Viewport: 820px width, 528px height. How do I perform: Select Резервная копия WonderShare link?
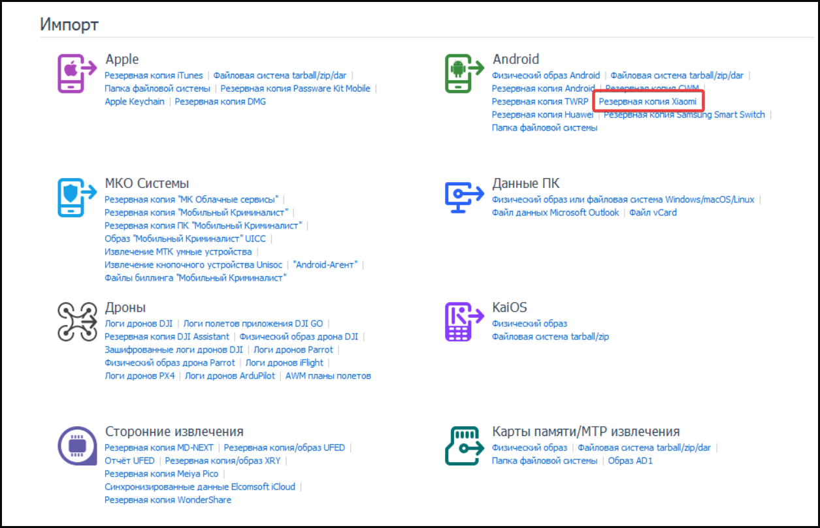(x=168, y=500)
